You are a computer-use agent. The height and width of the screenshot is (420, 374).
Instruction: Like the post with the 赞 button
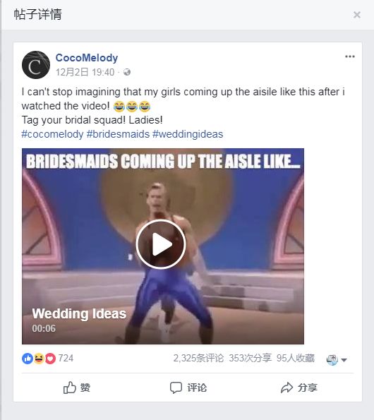(x=77, y=388)
